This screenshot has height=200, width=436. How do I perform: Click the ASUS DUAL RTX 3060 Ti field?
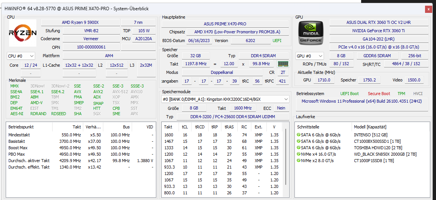[x=379, y=22]
